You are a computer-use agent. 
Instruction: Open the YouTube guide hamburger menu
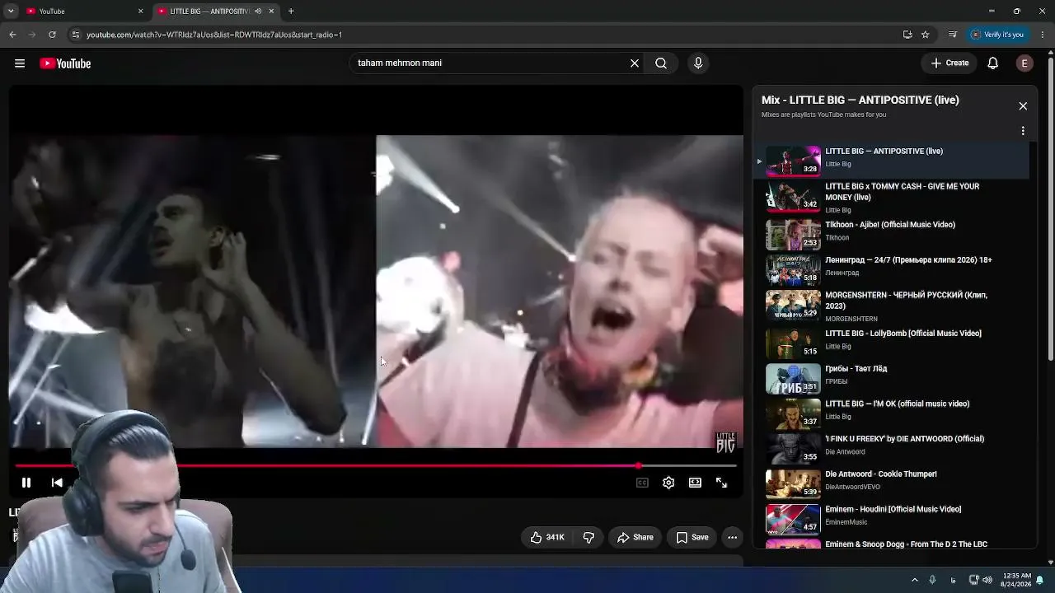[x=20, y=63]
